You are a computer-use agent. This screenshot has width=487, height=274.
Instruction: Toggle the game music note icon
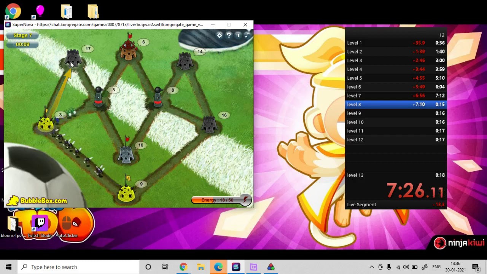pyautogui.click(x=247, y=35)
